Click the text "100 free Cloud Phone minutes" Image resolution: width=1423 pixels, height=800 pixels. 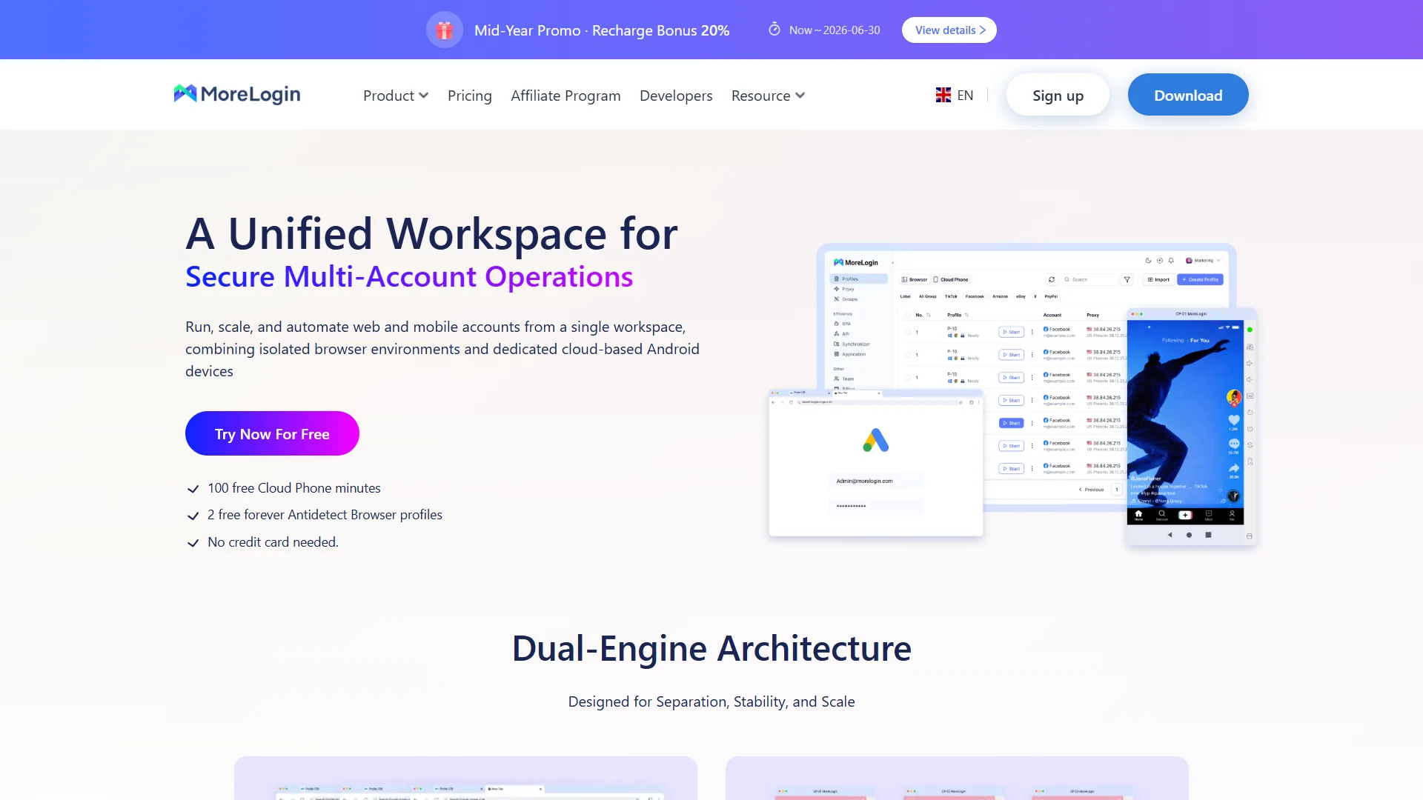[294, 488]
